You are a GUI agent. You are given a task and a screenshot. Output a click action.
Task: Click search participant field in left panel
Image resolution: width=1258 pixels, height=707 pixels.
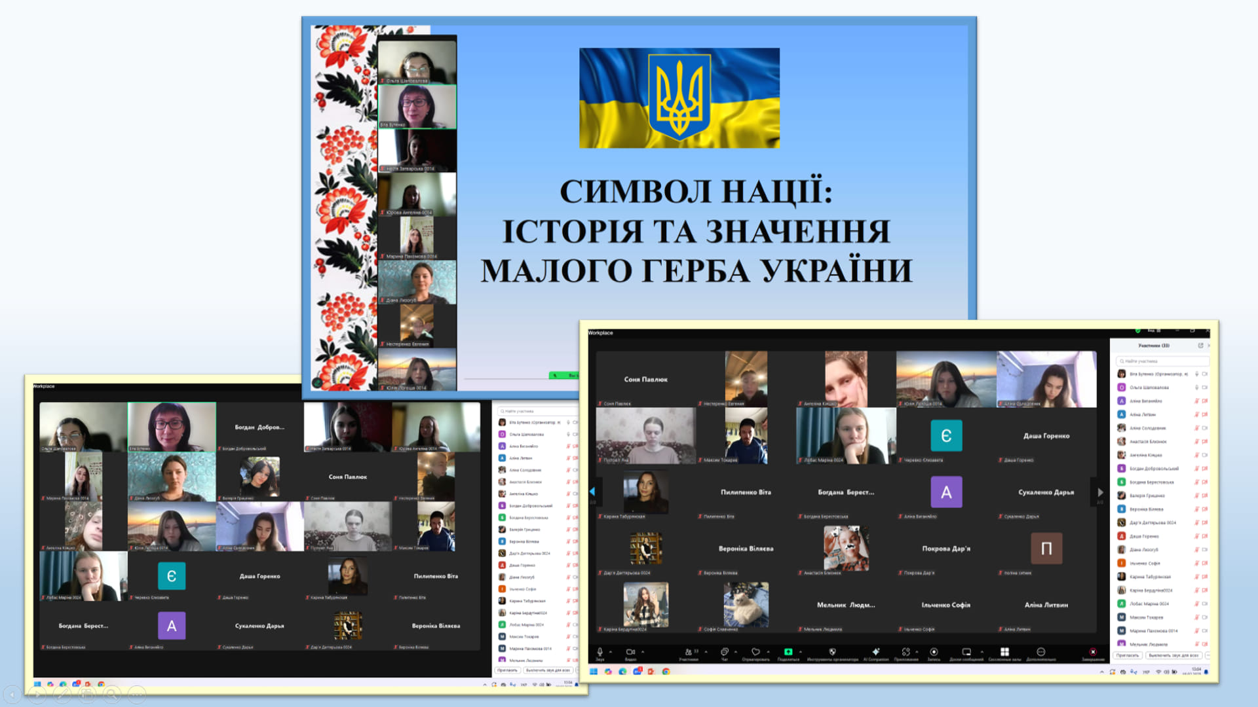[x=537, y=411]
